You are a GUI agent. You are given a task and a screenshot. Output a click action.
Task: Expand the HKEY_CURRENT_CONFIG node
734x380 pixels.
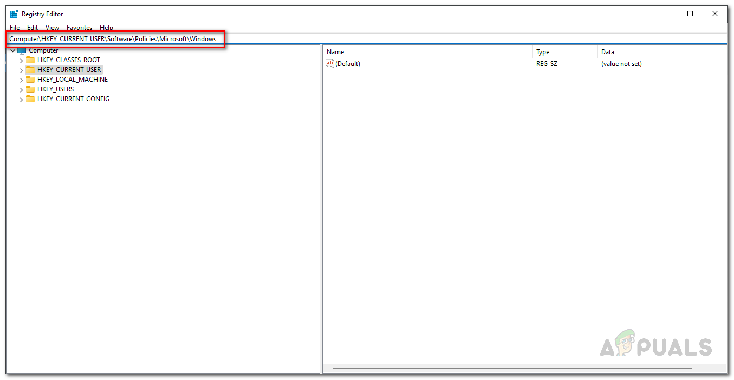[21, 99]
